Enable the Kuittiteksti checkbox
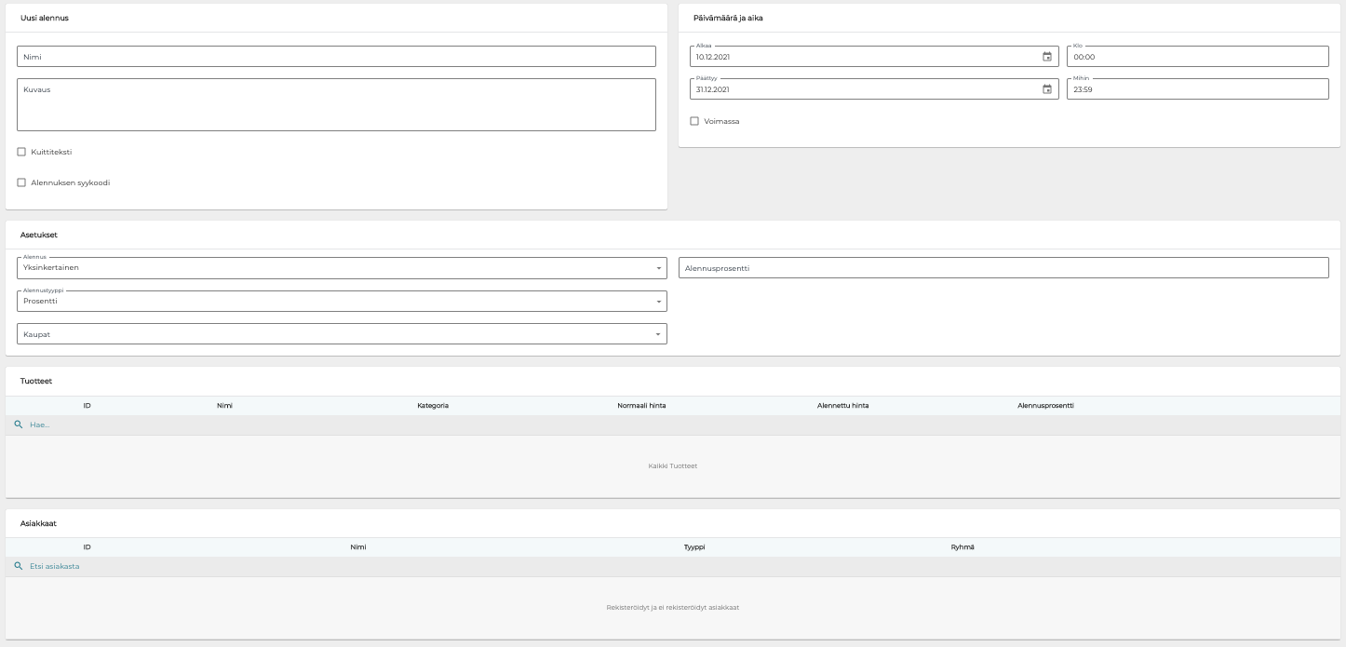The width and height of the screenshot is (1346, 647). 21,152
